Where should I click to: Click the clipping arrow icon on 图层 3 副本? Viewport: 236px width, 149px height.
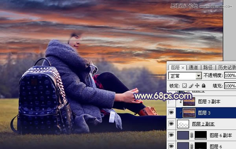pos(181,102)
